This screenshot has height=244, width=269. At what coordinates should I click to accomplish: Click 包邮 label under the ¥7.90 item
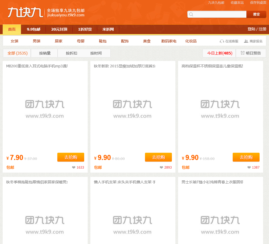click(x=10, y=167)
